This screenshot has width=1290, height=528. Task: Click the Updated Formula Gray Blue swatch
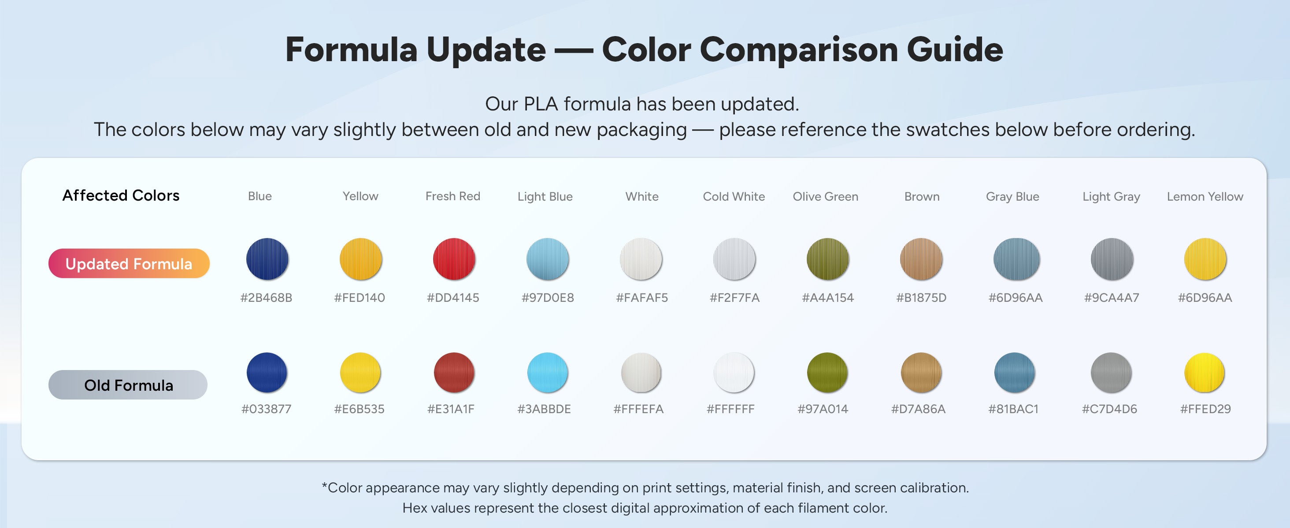point(1016,259)
